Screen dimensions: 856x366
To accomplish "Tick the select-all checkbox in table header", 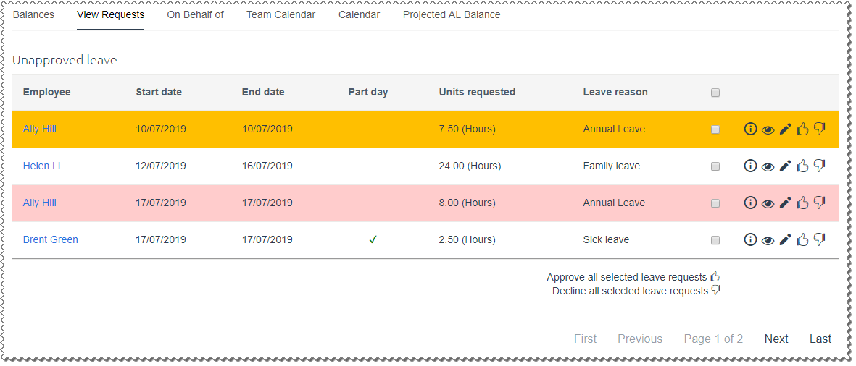I will point(715,93).
